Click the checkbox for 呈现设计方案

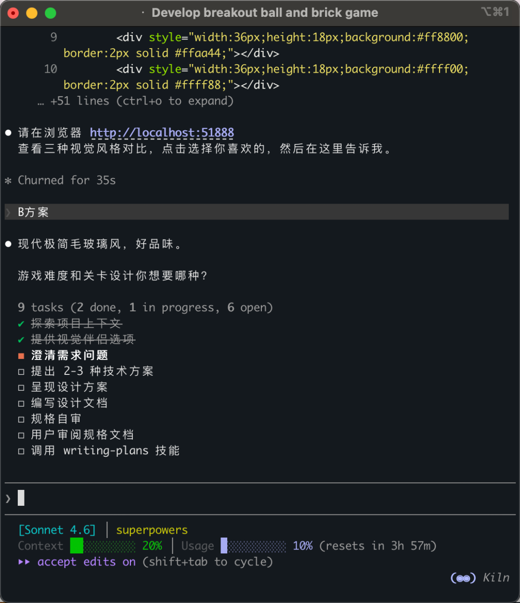click(x=21, y=388)
